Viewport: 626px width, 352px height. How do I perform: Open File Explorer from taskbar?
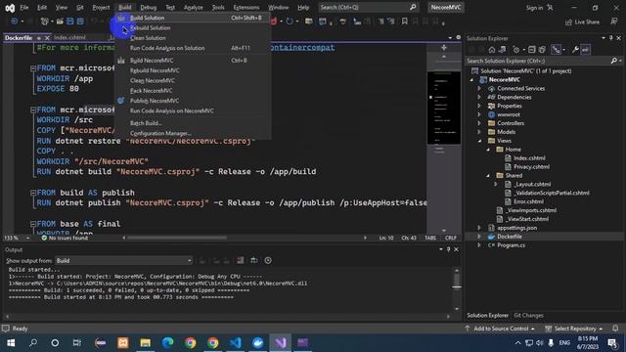point(146,342)
